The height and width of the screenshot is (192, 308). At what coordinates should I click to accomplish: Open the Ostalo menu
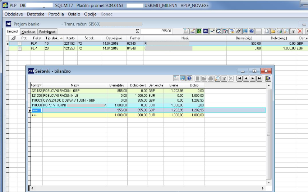[74, 14]
